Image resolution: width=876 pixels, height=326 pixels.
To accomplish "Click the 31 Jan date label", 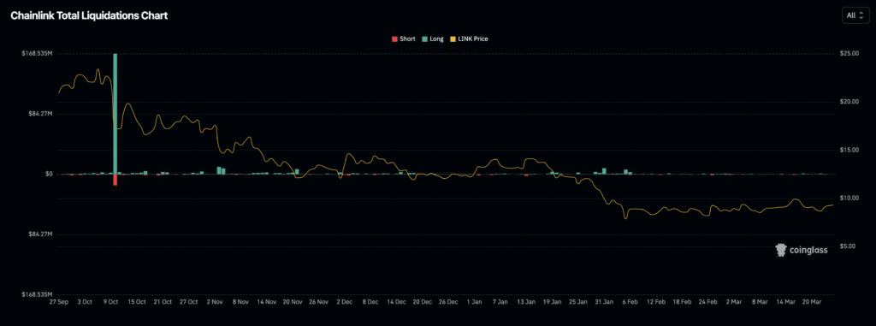I will 603,302.
